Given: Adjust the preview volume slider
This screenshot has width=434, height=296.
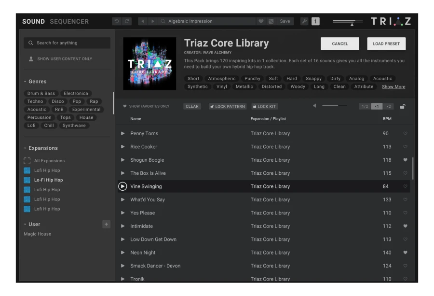Looking at the screenshot, I should (x=335, y=106).
